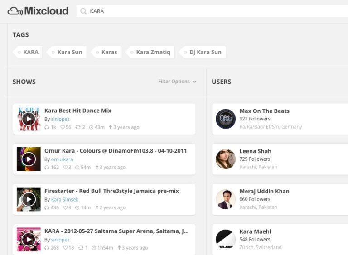Image resolution: width=348 pixels, height=255 pixels.
Task: Click clock icon next to 54m
Action: [77, 168]
